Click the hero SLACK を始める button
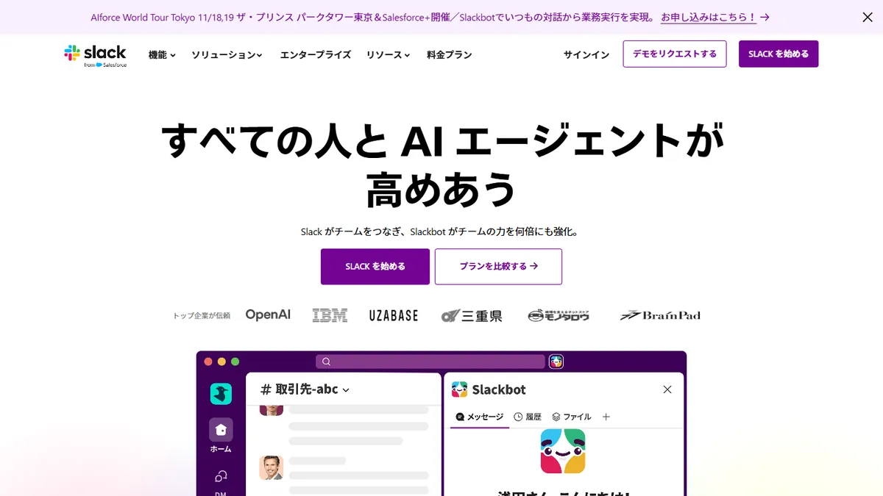This screenshot has height=496, width=883. (x=375, y=266)
